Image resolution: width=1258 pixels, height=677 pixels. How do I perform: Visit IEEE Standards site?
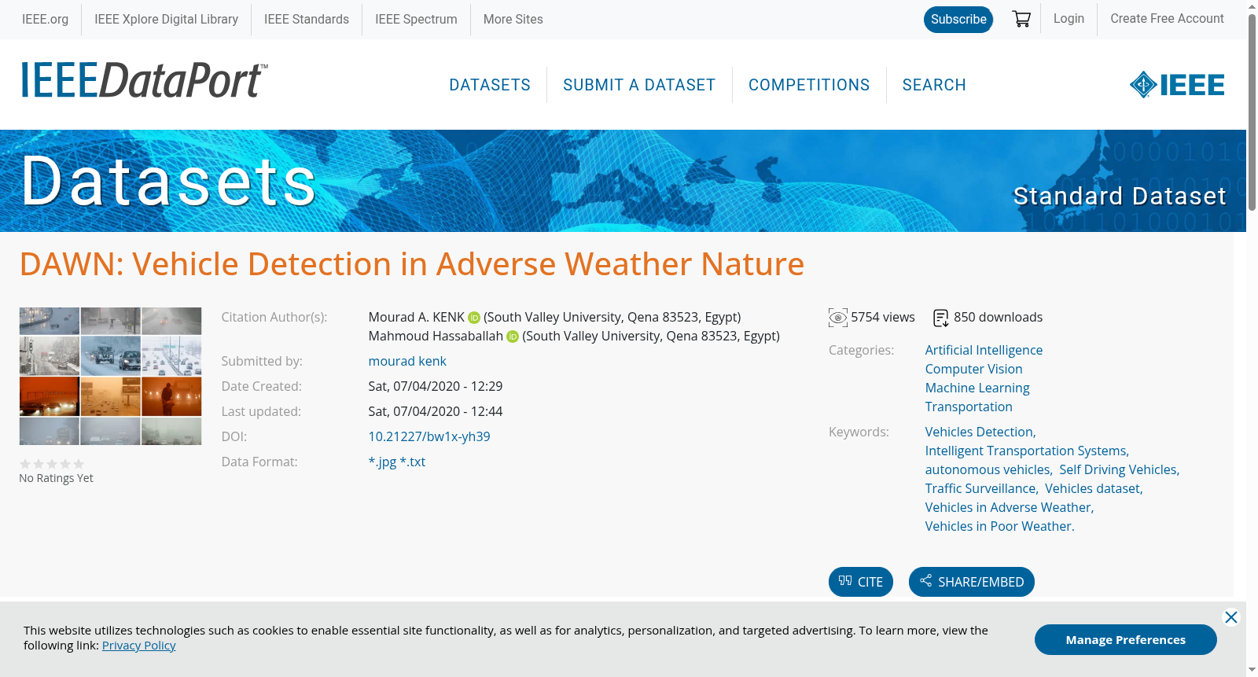click(307, 19)
